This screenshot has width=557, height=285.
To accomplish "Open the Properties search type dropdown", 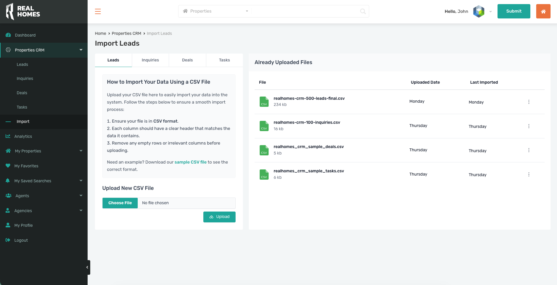I will tap(215, 11).
